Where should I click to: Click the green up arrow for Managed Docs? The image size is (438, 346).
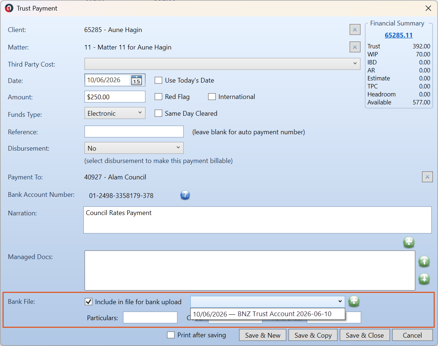pyautogui.click(x=424, y=261)
